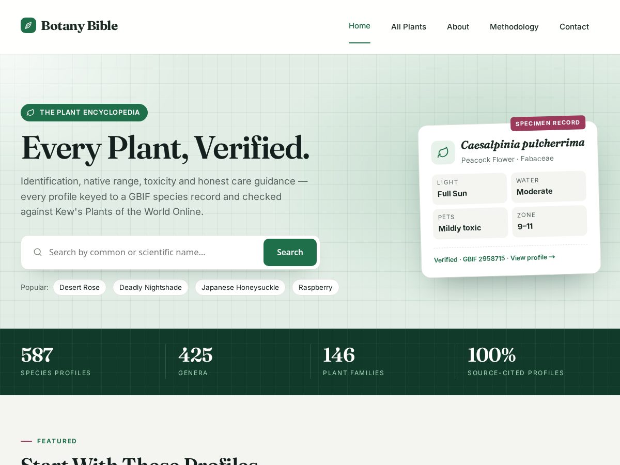Click the green Search button
The image size is (620, 465).
pyautogui.click(x=290, y=252)
